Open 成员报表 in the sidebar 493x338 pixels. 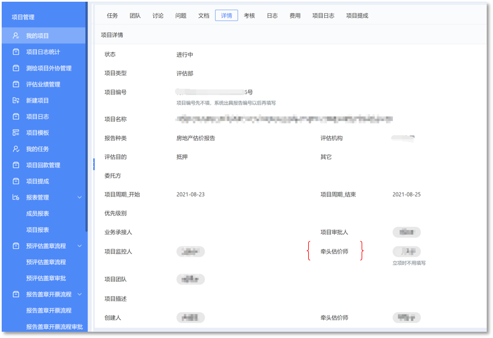click(x=38, y=214)
